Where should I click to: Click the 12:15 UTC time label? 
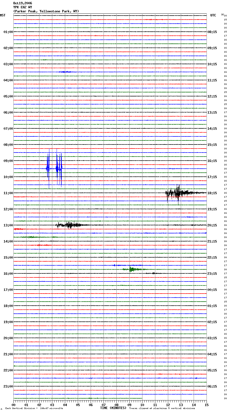point(212,96)
